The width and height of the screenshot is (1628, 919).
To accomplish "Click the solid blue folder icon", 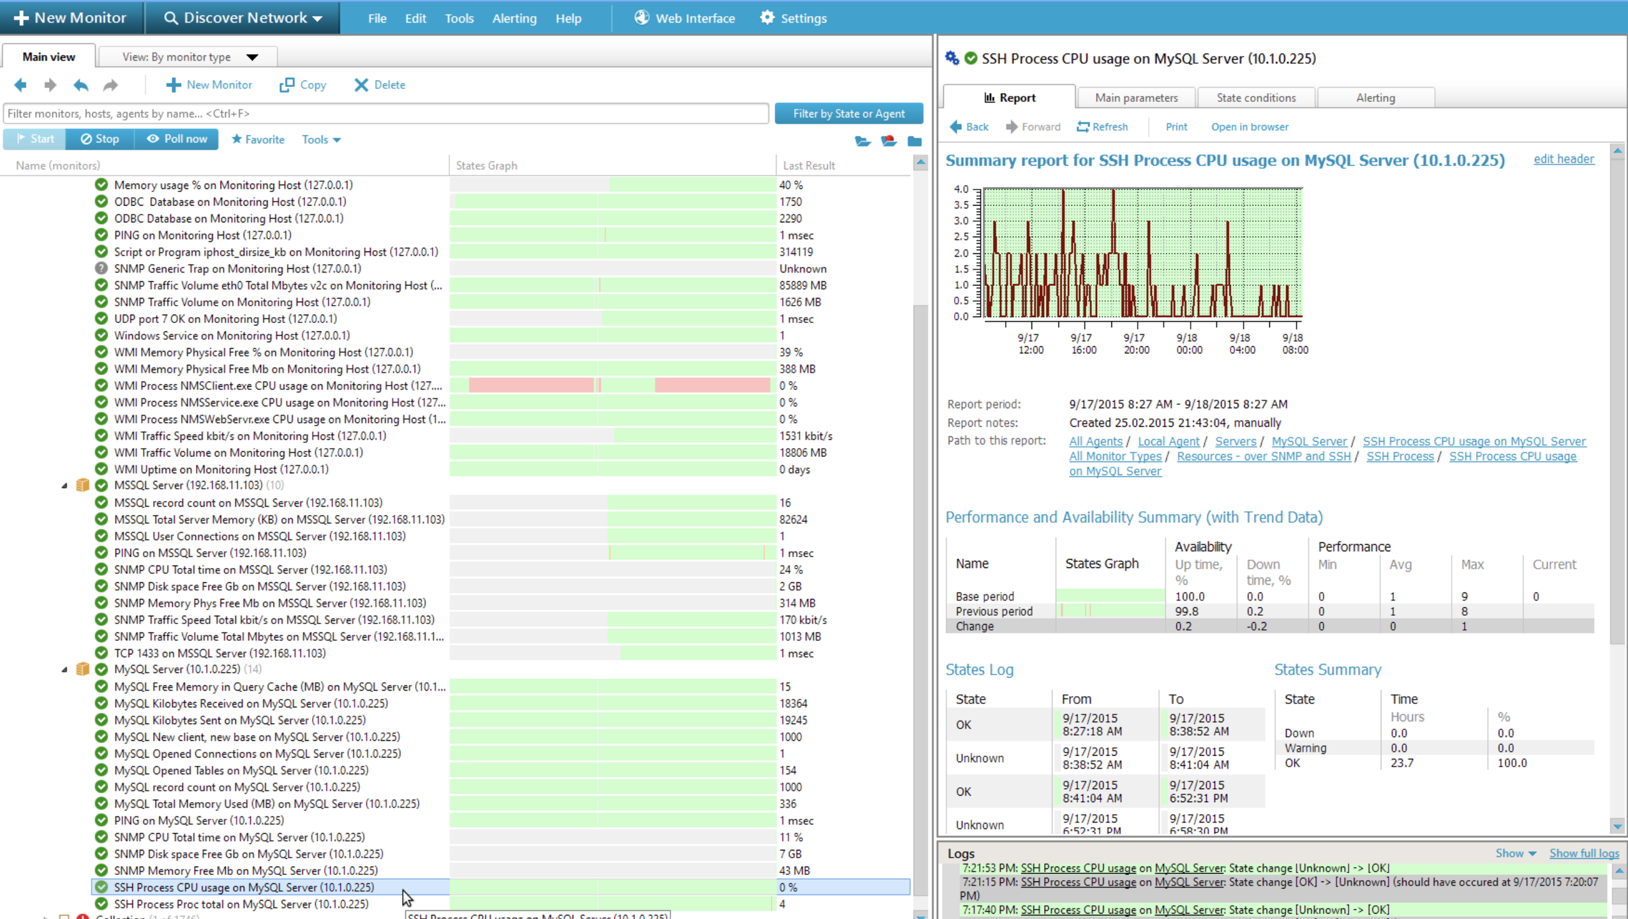I will (x=915, y=141).
